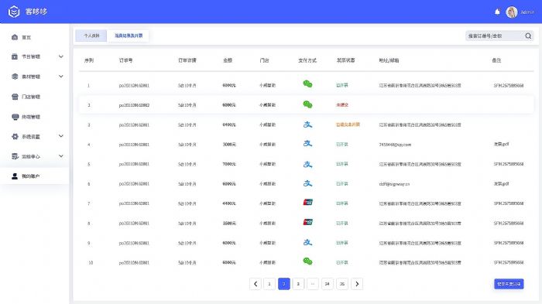Click the orange pending invoice status in row 3
Viewport: 542px width, 304px height.
(x=348, y=125)
